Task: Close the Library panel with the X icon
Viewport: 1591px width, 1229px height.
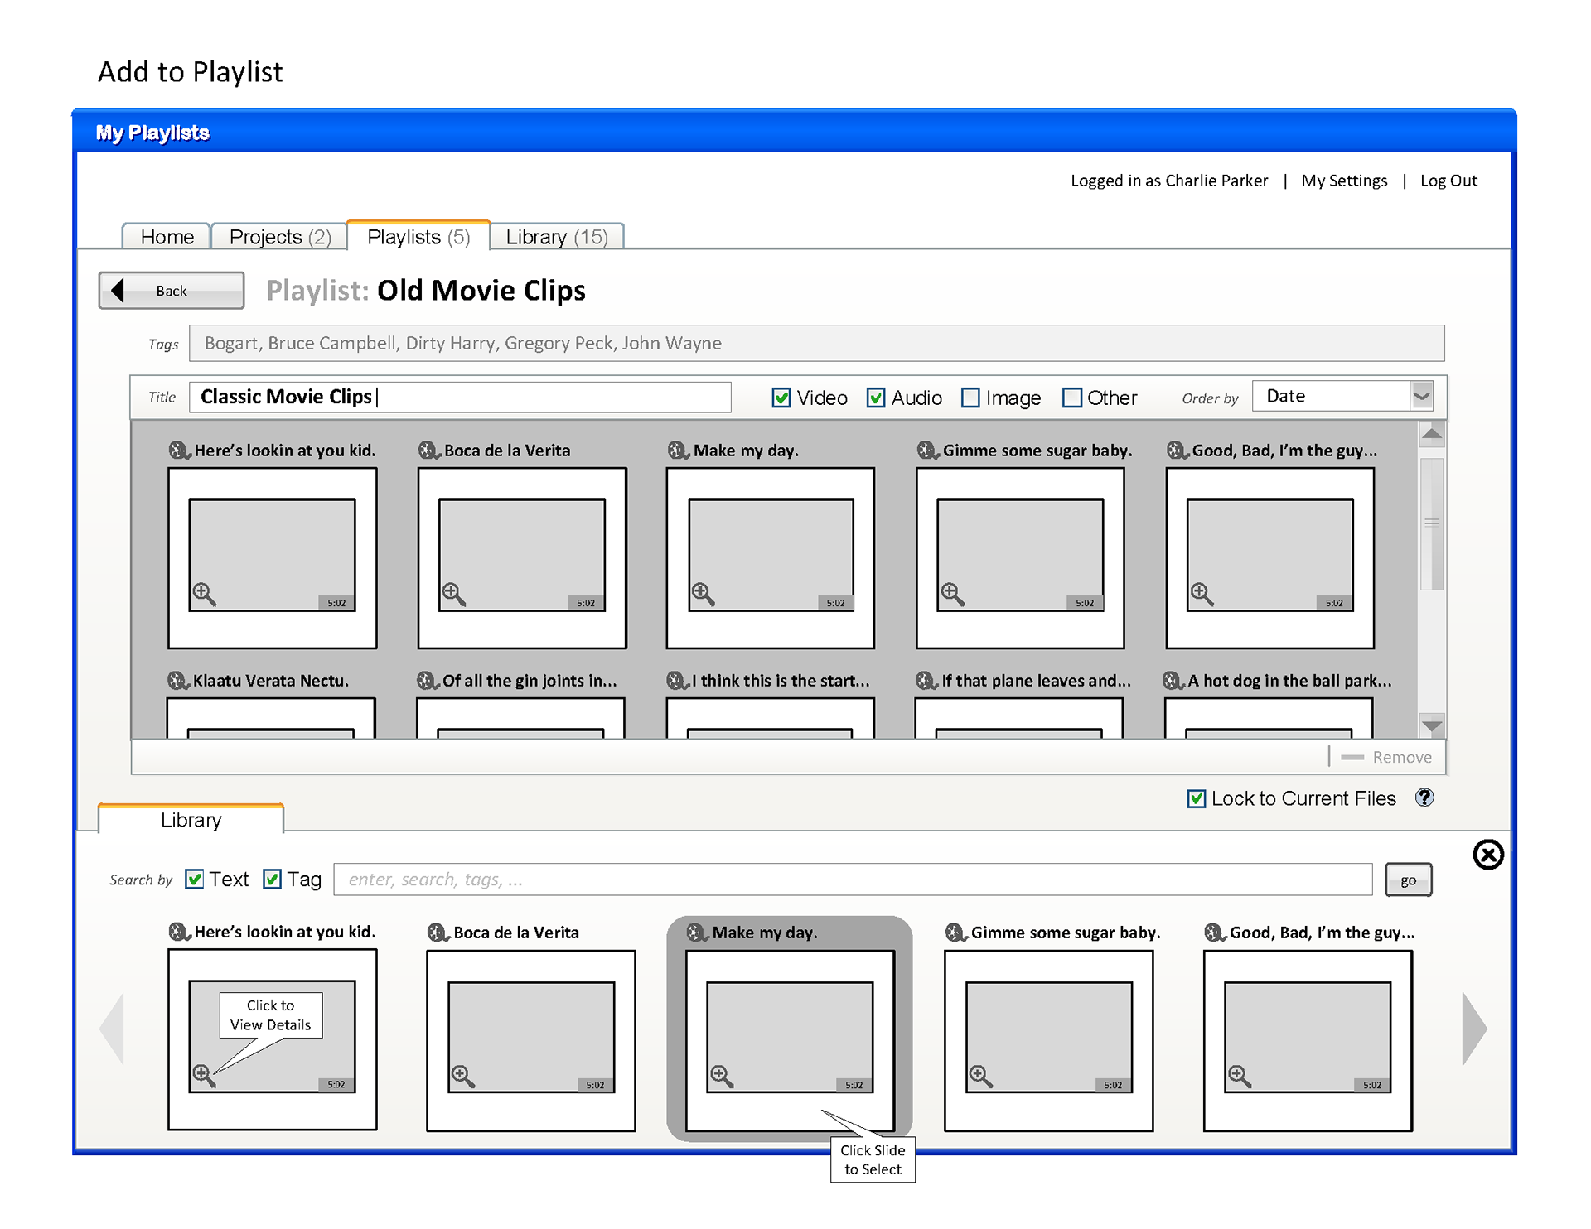Action: 1488,854
